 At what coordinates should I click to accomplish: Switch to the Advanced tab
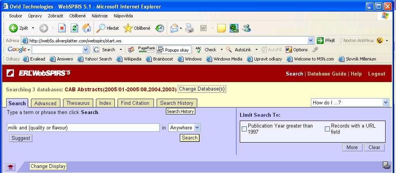tap(46, 103)
